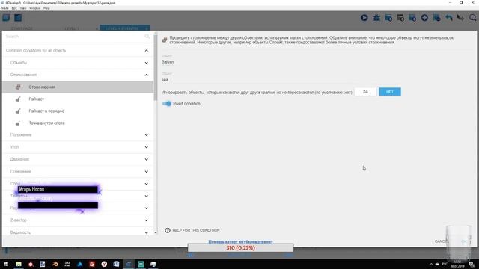Open Yandex browser from the taskbar
This screenshot has width=479, height=269.
(104, 264)
